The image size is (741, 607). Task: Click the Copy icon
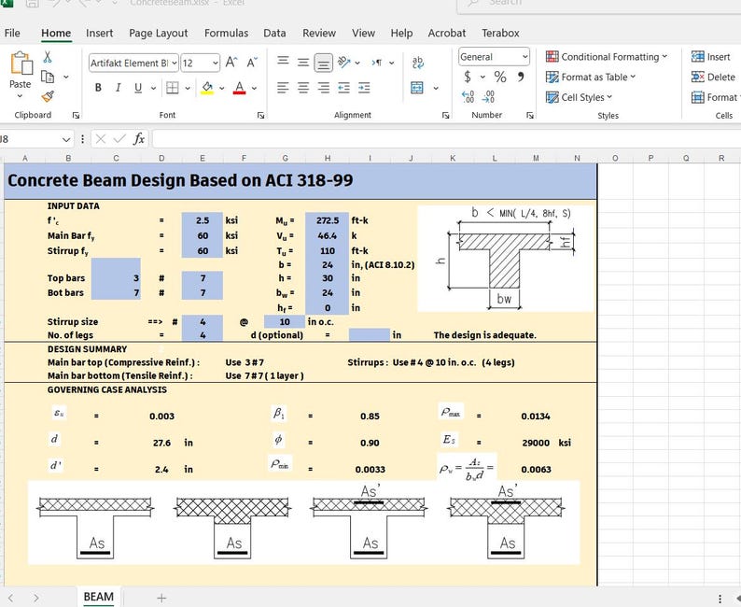coord(48,77)
